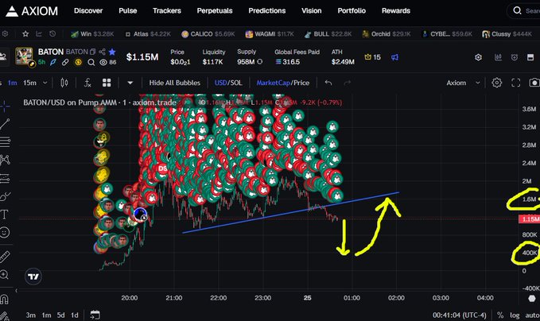This screenshot has width=540, height=321.
Task: Open history clock icon in ticker bar
Action: (52, 33)
